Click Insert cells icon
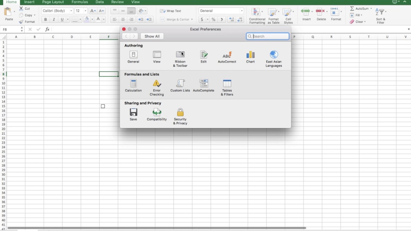This screenshot has width=411, height=231. coord(305,12)
